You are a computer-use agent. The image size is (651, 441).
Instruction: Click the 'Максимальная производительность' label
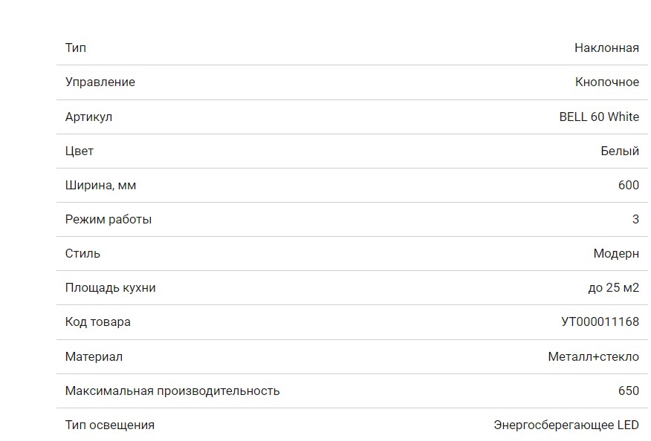pyautogui.click(x=172, y=391)
